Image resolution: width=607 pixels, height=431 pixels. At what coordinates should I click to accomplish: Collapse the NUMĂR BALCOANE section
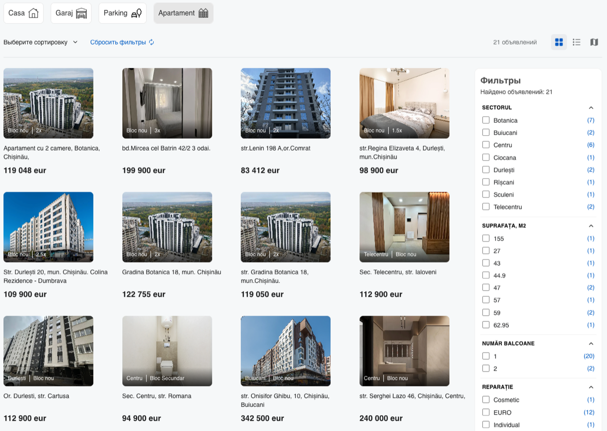coord(591,343)
